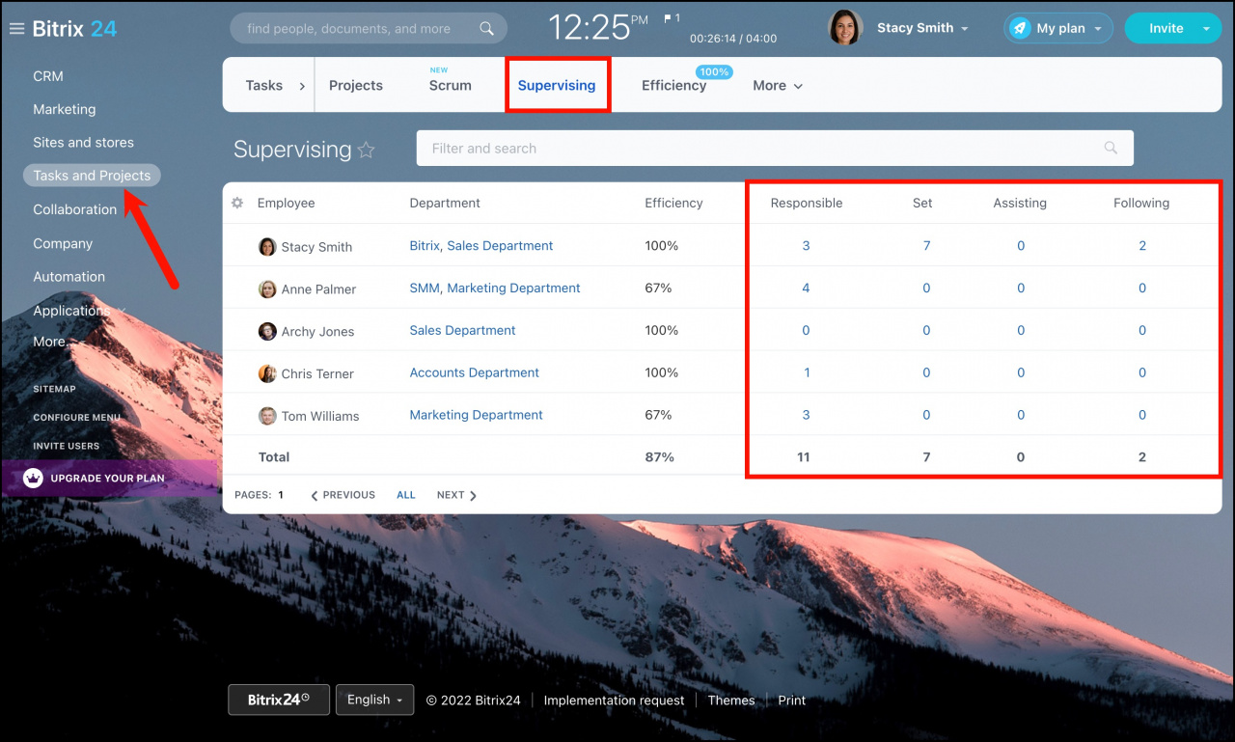Screen dimensions: 1235x742
Task: Click Tom Williams's avatar in the table
Action: click(x=267, y=417)
